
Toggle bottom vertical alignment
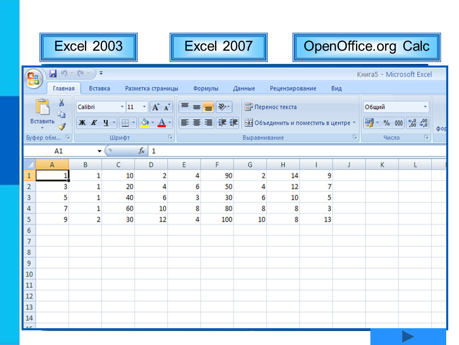click(x=208, y=107)
